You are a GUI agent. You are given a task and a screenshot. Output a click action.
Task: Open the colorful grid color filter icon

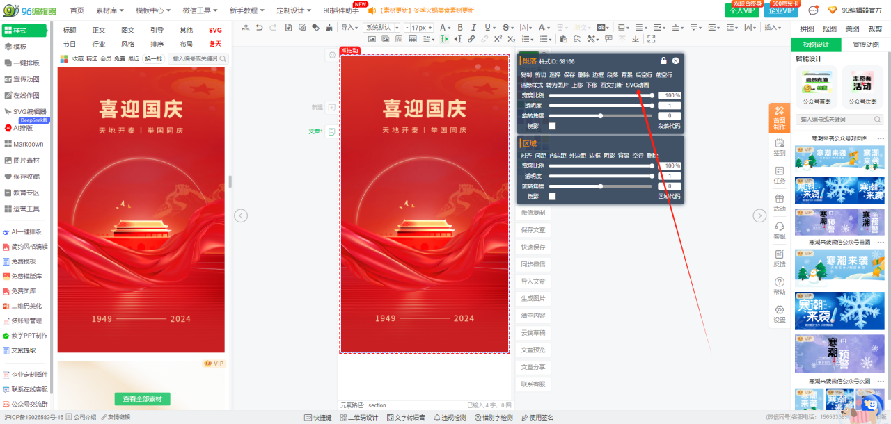click(x=65, y=59)
